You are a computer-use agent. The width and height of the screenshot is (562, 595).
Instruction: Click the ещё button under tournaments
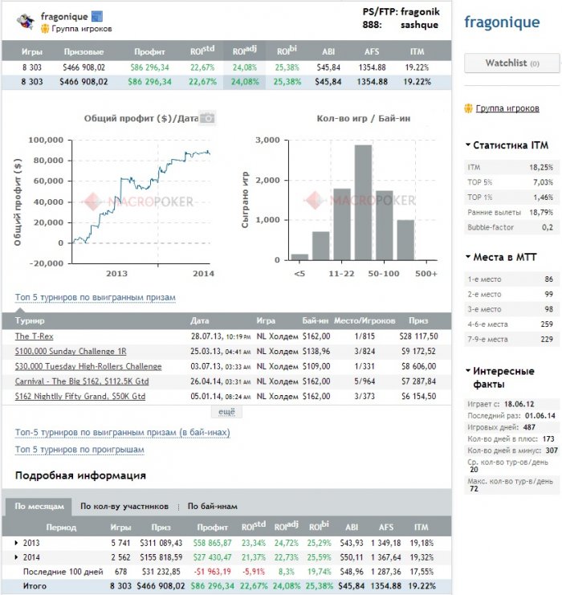pyautogui.click(x=226, y=412)
